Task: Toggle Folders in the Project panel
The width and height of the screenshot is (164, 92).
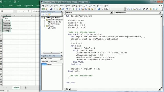Action: 49,15
